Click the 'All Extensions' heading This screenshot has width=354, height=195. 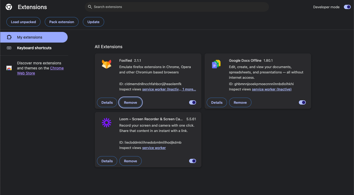coord(109,47)
